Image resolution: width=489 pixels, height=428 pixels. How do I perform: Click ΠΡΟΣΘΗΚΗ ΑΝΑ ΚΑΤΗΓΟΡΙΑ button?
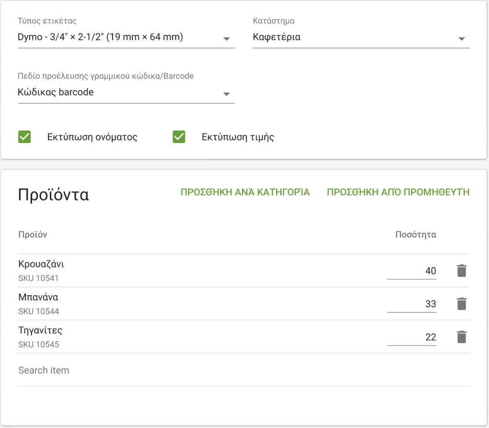[245, 192]
